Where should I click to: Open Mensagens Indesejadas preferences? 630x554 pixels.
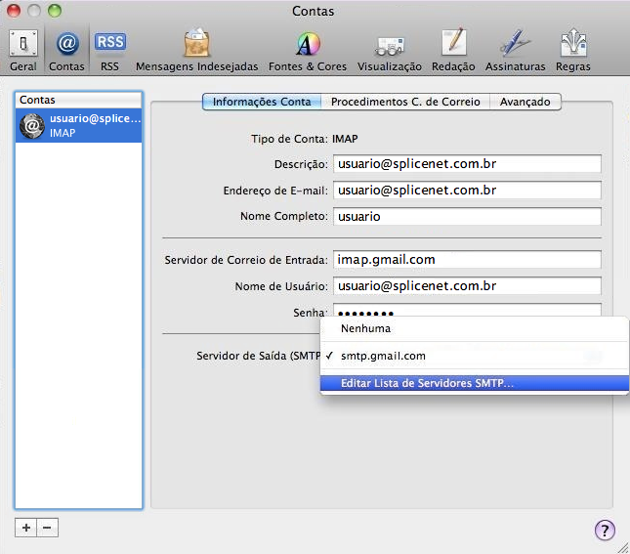click(x=196, y=49)
